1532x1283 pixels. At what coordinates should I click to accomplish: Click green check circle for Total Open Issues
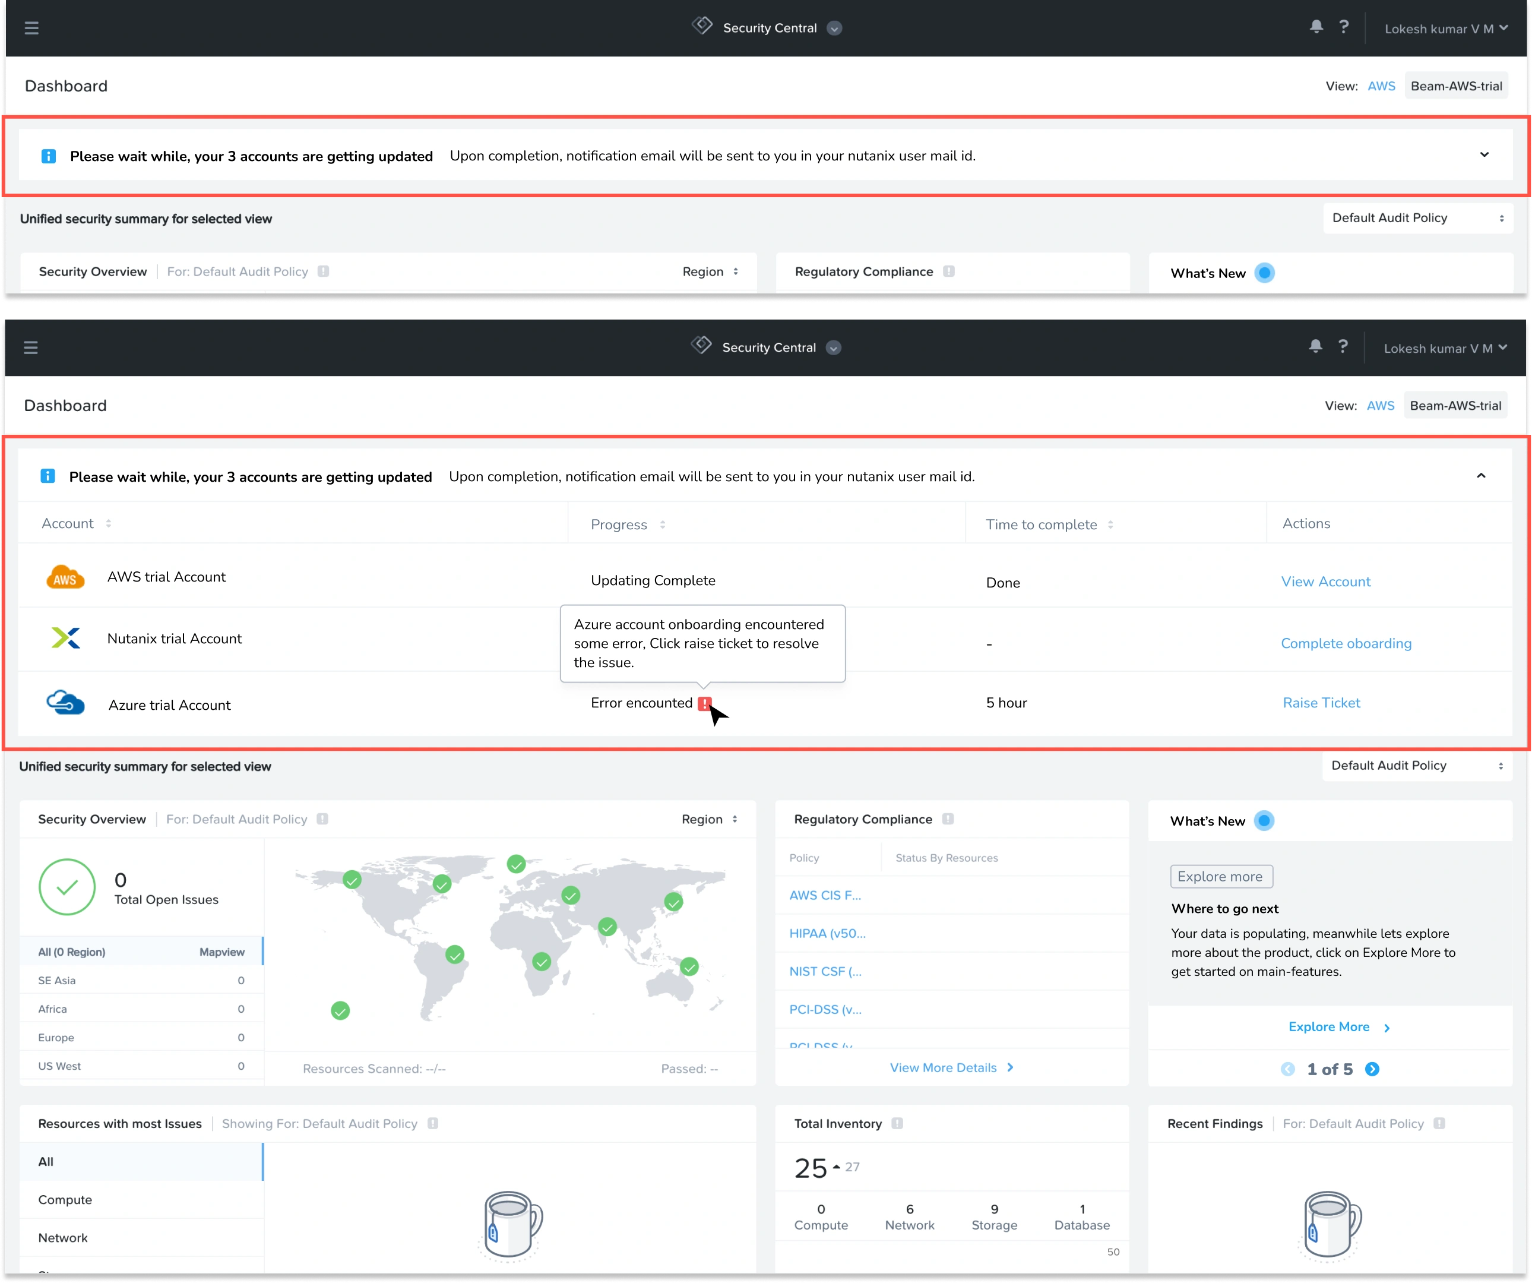pos(67,887)
